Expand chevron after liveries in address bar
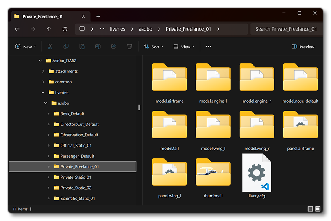This screenshot has width=331, height=221. pos(132,29)
